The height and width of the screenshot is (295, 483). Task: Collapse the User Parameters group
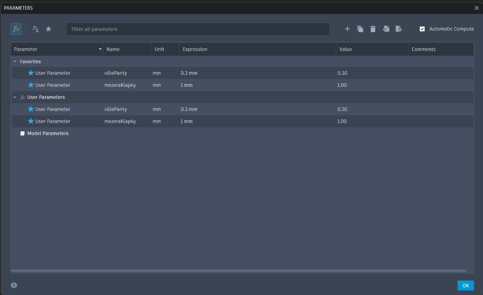coord(15,97)
